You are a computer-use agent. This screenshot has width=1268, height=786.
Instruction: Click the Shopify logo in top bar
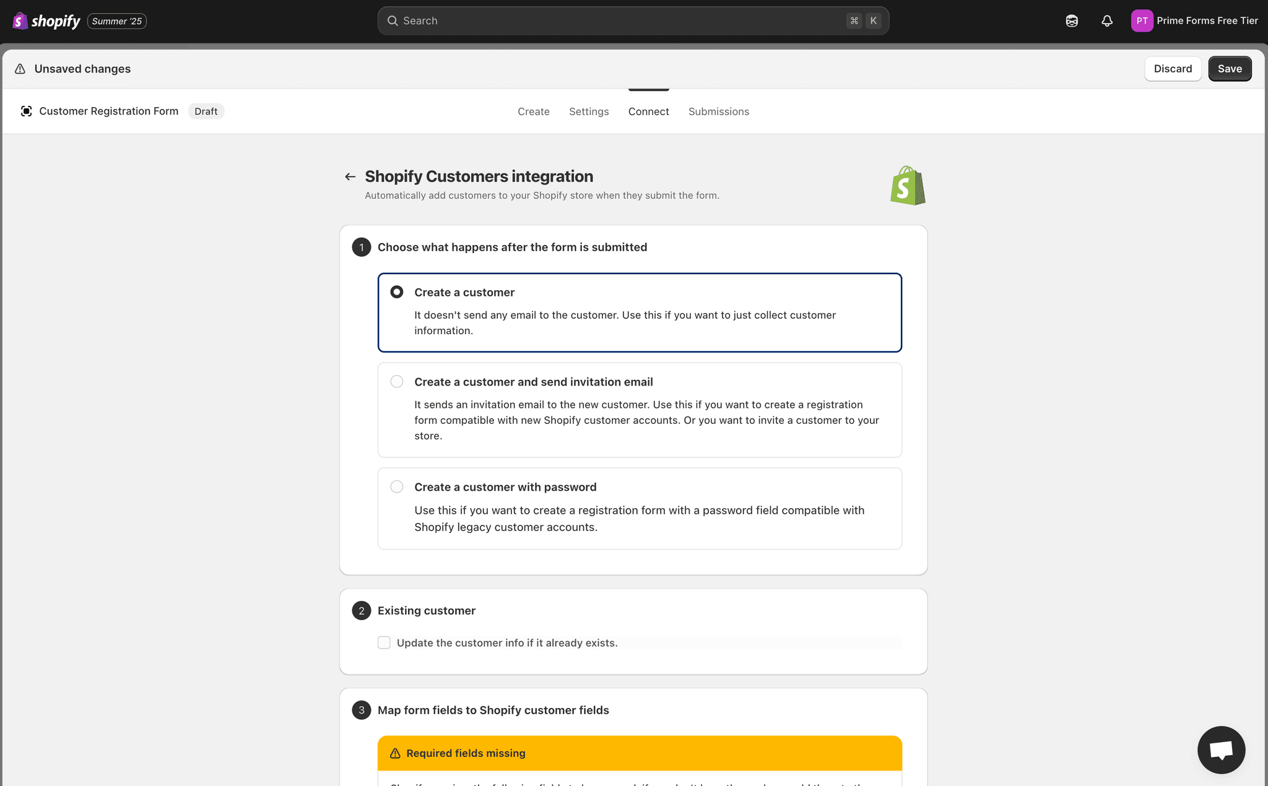point(46,21)
